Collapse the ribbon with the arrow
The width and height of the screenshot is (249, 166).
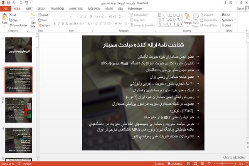tap(247, 31)
